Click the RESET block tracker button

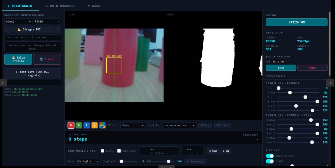(x=312, y=68)
